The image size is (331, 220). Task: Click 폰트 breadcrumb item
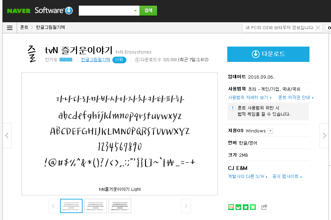click(24, 27)
